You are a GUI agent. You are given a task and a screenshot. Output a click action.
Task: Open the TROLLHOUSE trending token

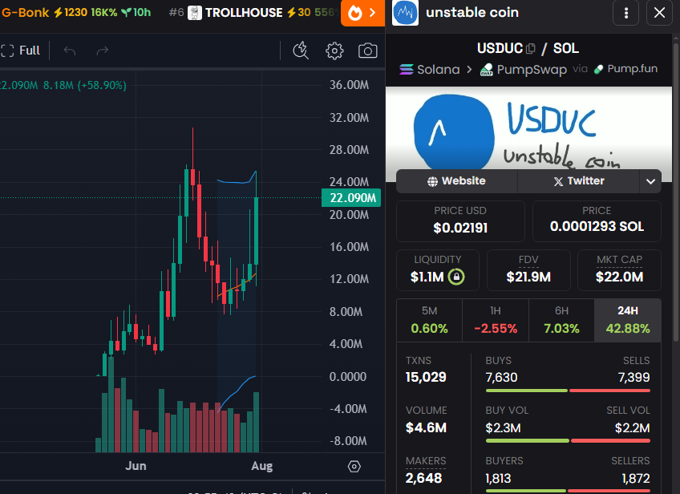253,13
